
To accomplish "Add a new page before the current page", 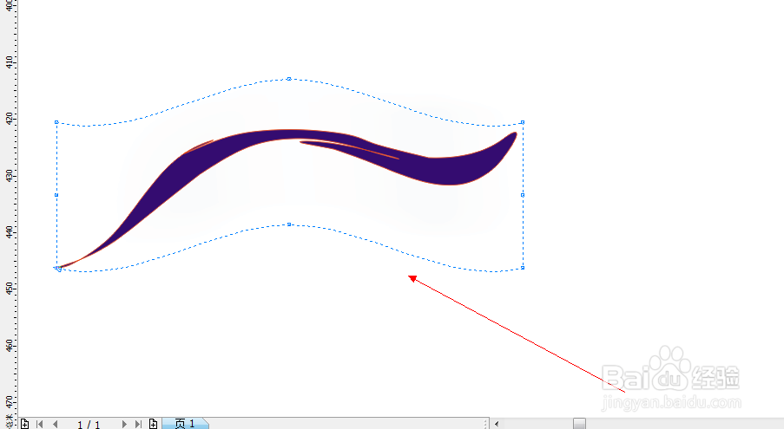I will coord(24,424).
